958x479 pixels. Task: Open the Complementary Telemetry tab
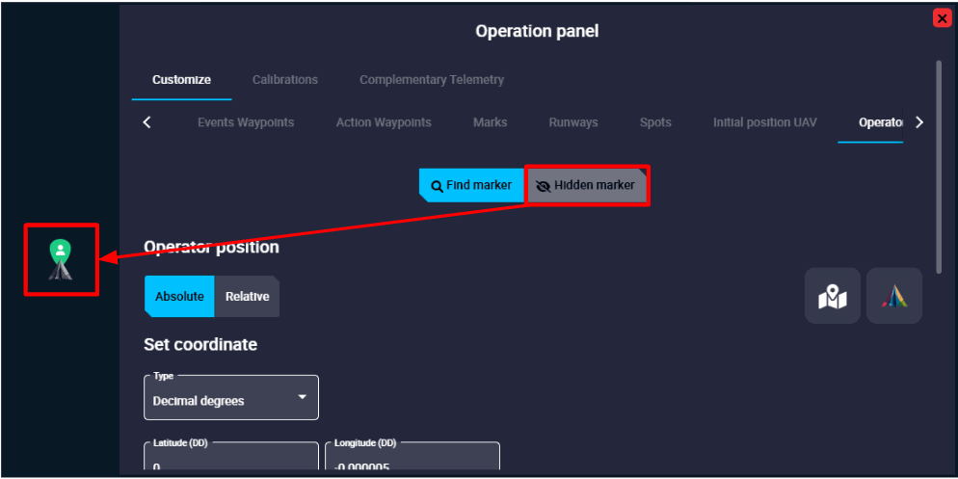(x=431, y=80)
